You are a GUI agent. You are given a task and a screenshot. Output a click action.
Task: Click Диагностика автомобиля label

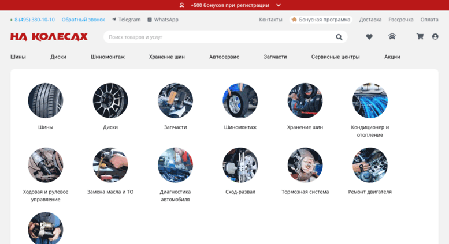(175, 196)
